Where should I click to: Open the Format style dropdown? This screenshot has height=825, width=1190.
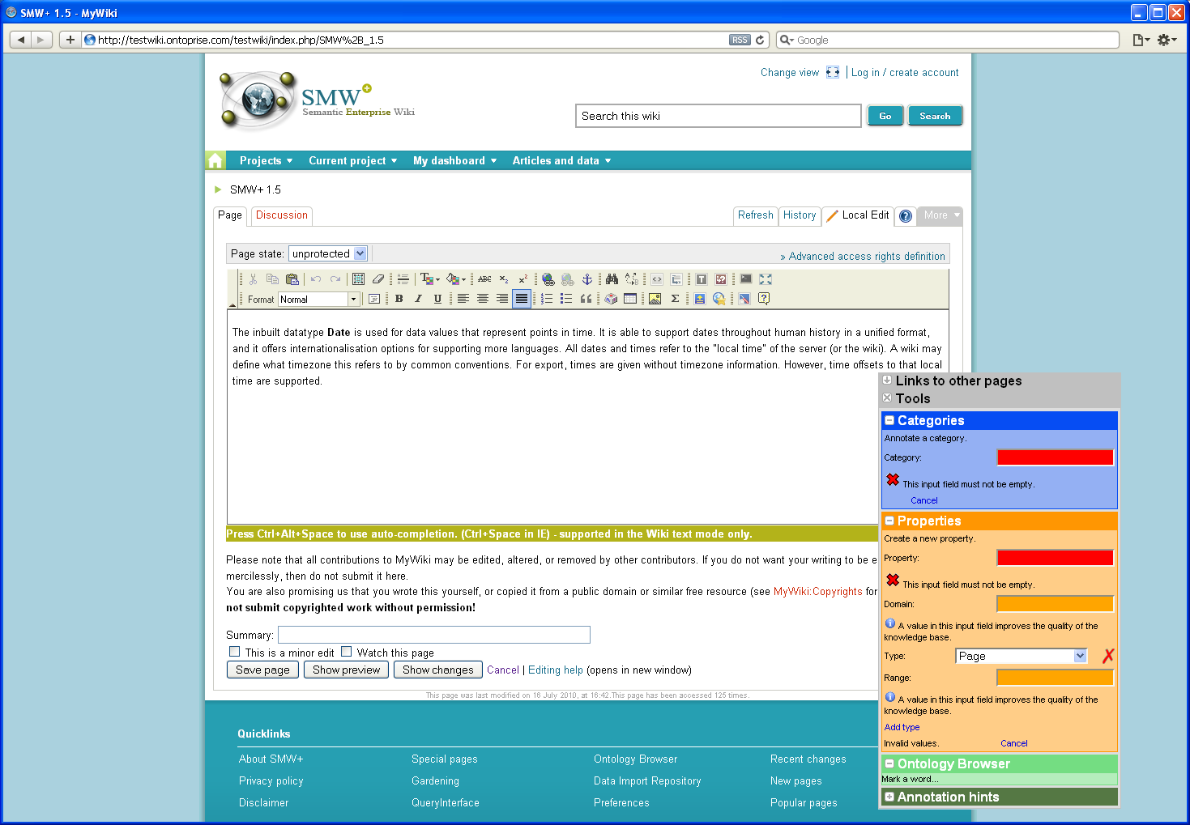pyautogui.click(x=353, y=300)
